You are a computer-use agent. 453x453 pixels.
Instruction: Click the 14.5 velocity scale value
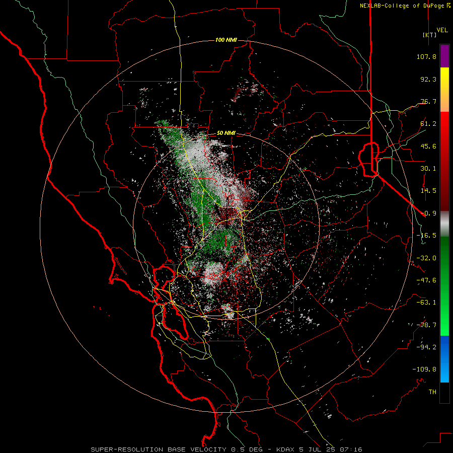click(x=428, y=191)
